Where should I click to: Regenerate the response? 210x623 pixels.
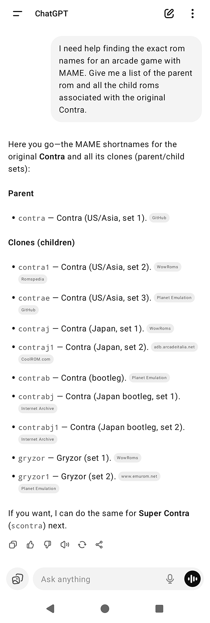pyautogui.click(x=82, y=544)
